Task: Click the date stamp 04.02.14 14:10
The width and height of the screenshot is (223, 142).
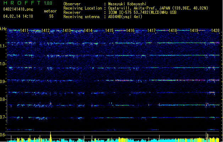Action: click(18, 16)
